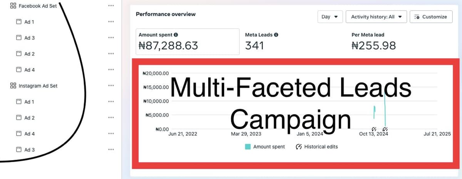
Task: Open the Day breakdown dropdown
Action: (x=330, y=17)
